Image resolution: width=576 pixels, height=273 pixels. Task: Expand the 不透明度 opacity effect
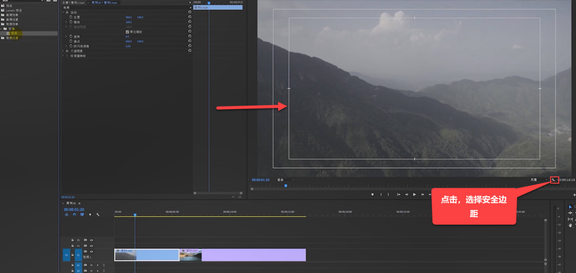(63, 51)
